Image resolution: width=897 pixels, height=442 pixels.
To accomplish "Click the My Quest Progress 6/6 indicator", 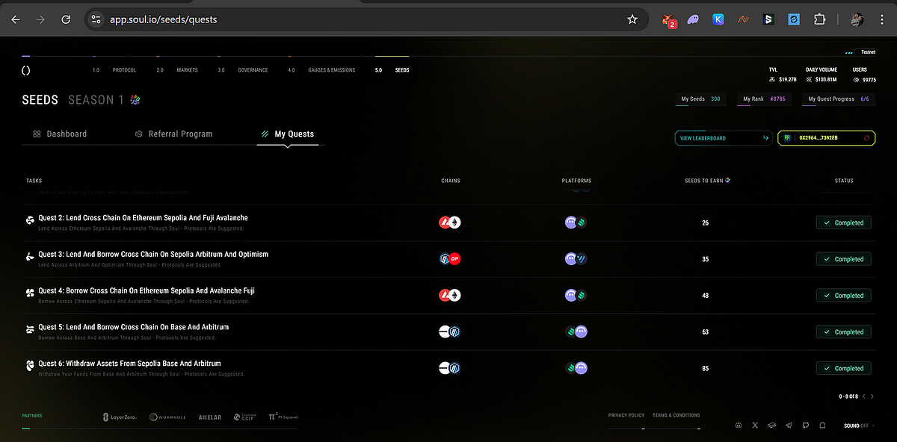I will tap(837, 98).
